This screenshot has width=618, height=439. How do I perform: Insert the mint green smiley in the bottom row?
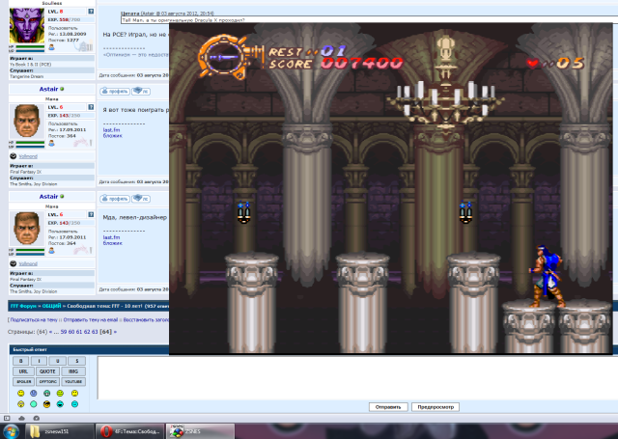click(x=34, y=404)
